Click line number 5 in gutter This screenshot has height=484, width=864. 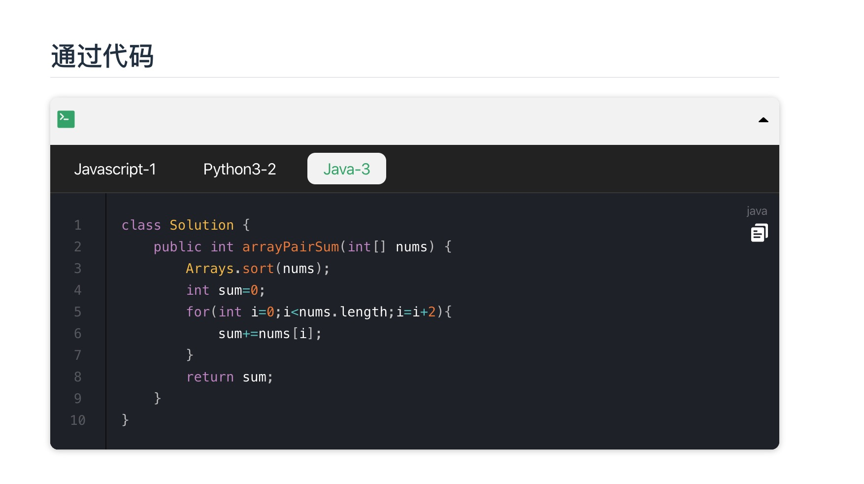pos(78,312)
